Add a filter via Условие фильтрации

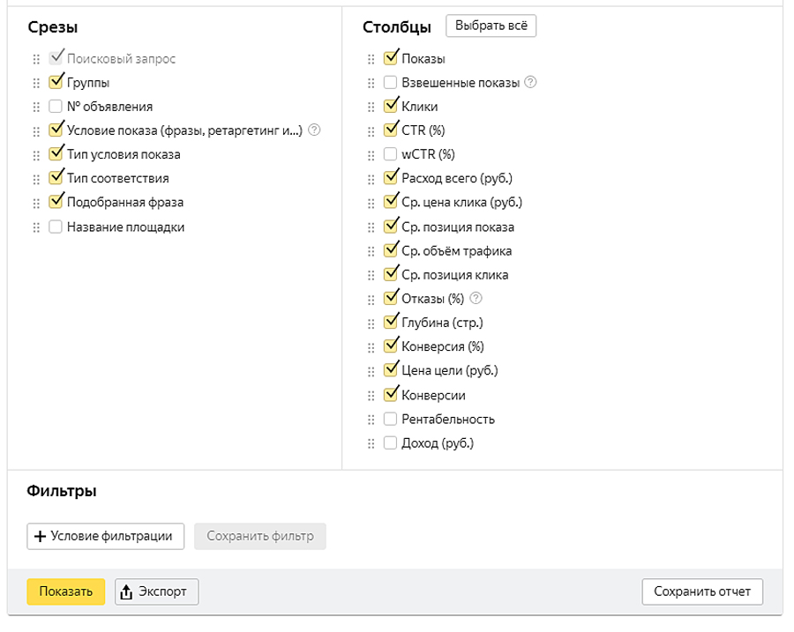click(x=105, y=536)
